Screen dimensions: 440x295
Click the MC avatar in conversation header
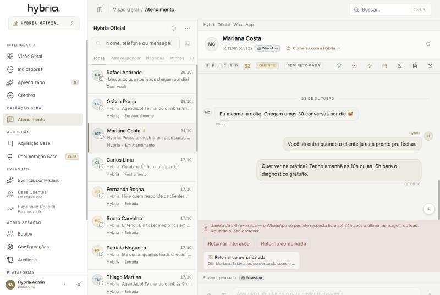212,44
